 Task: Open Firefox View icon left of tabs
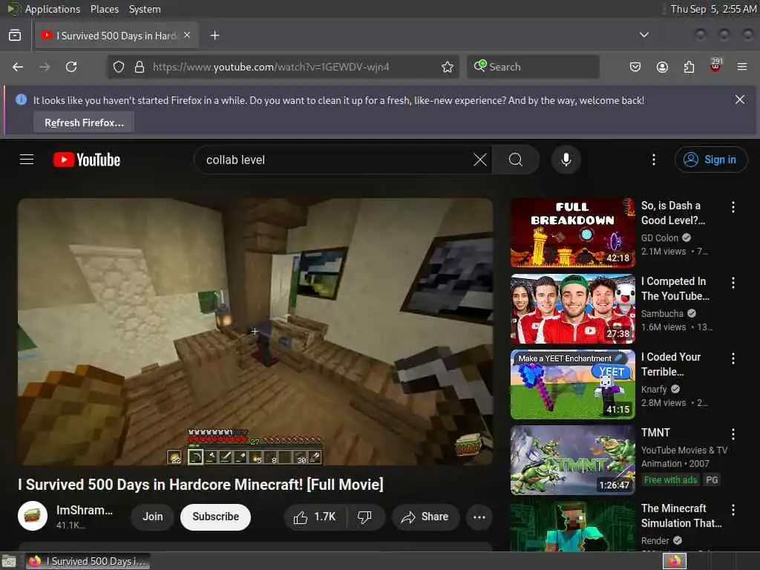pyautogui.click(x=15, y=36)
